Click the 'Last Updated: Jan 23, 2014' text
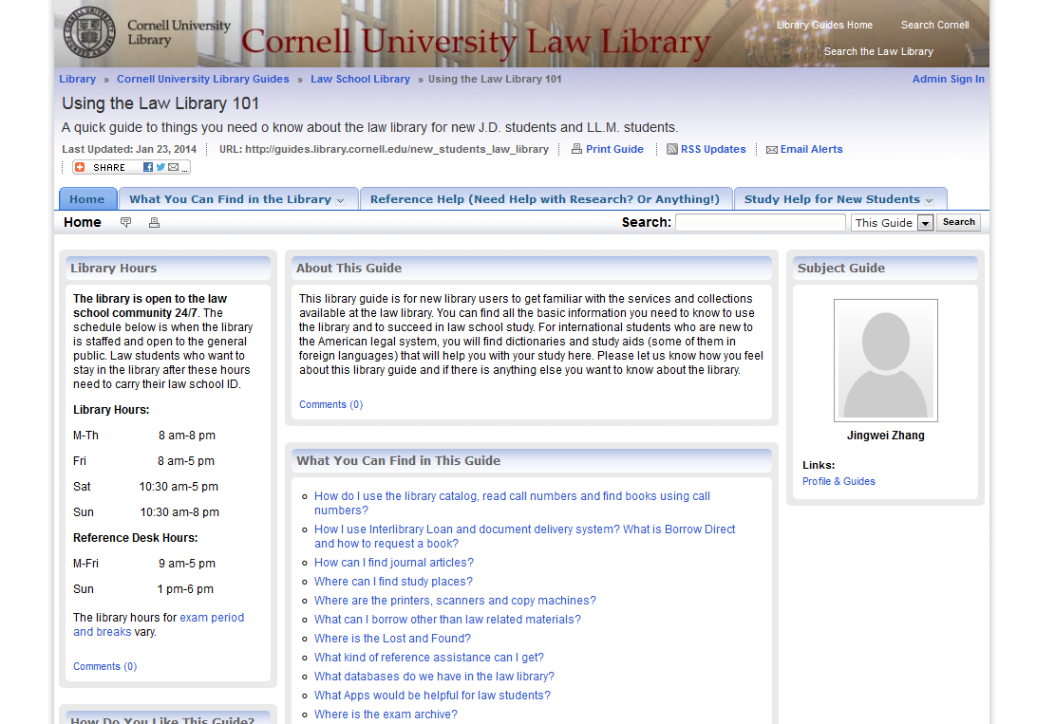Screen dimensions: 1055x724 [129, 149]
